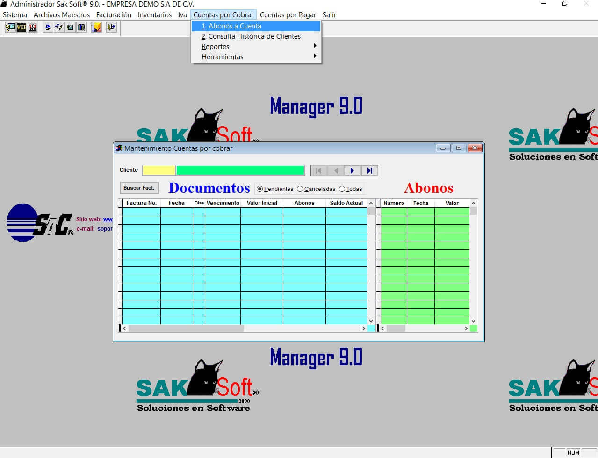The image size is (598, 458).
Task: Open the Archivos Maestros menu
Action: click(62, 15)
